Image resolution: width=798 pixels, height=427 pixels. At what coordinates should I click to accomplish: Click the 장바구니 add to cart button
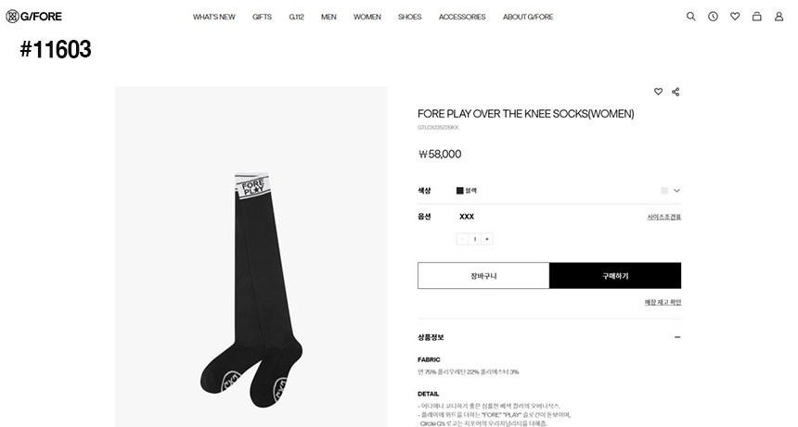click(483, 276)
